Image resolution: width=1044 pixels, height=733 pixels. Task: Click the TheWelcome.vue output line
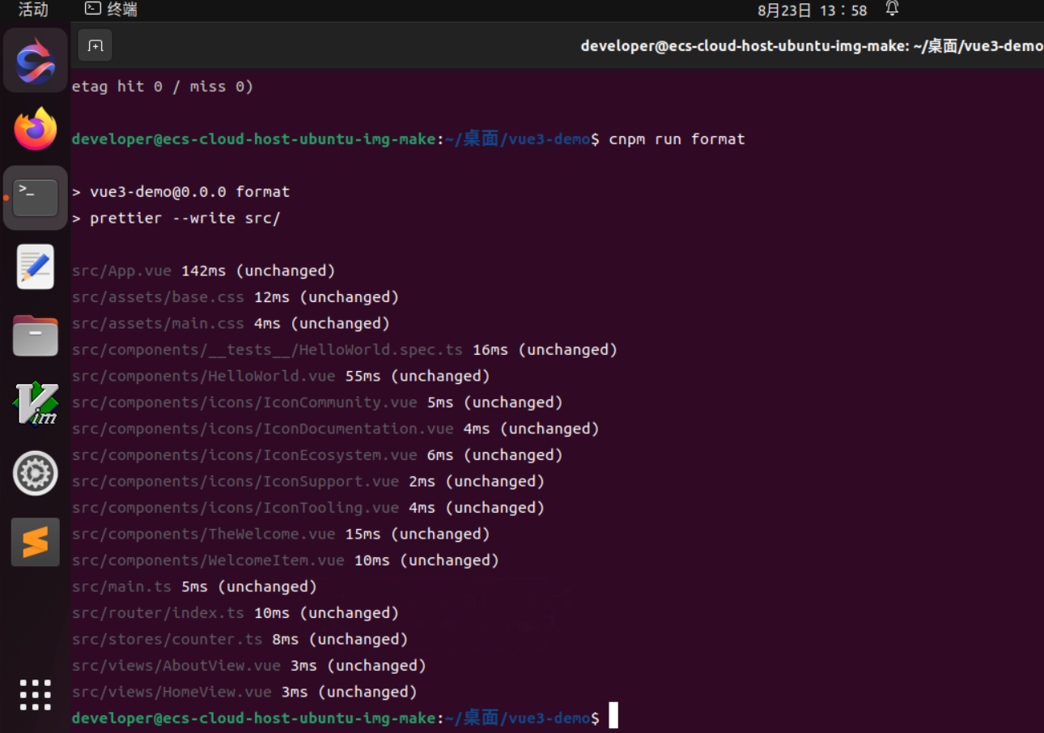[x=281, y=534]
